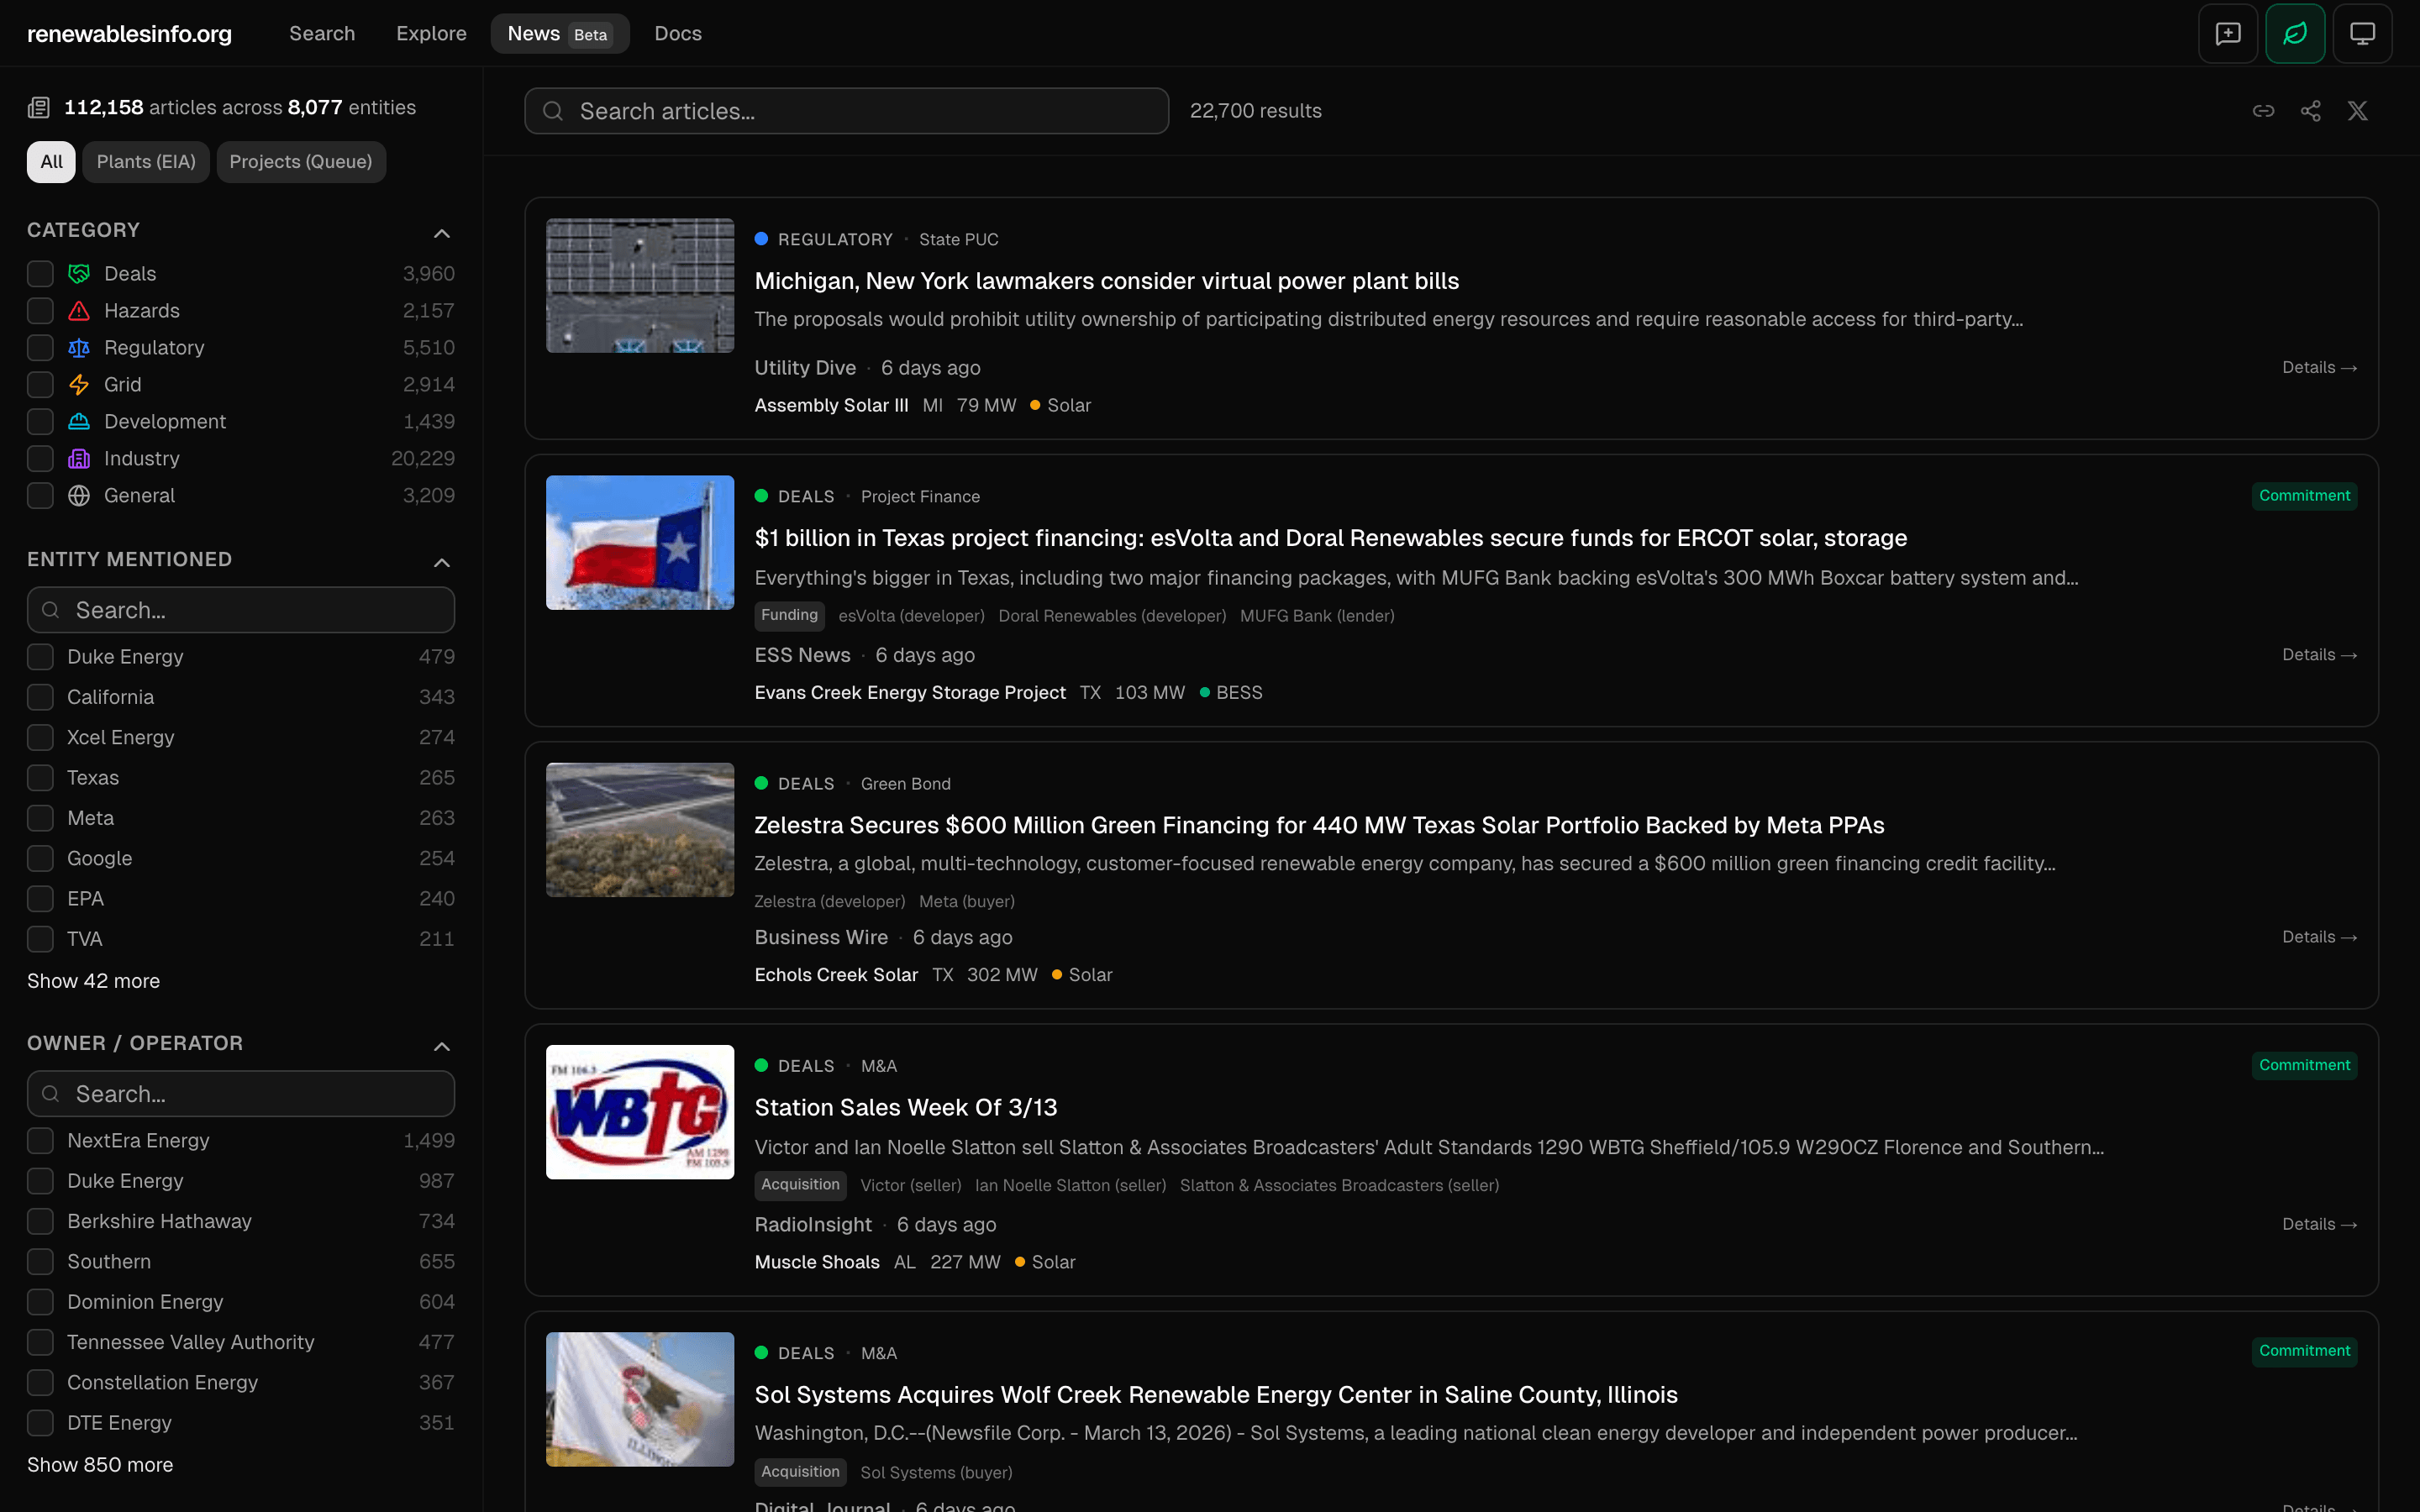Click the green leaf theme icon
The image size is (2420, 1512).
pos(2295,33)
